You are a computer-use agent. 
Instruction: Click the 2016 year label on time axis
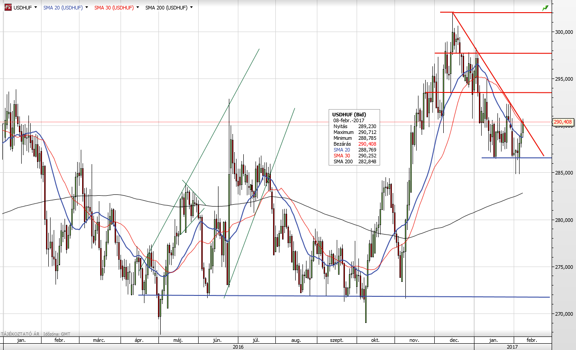[238, 347]
